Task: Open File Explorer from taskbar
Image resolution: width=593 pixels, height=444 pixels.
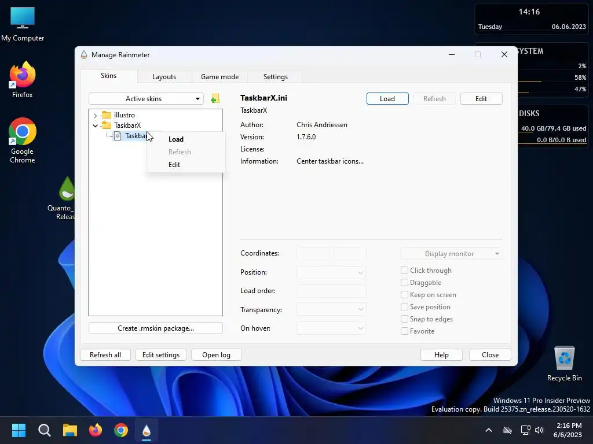Action: click(70, 430)
